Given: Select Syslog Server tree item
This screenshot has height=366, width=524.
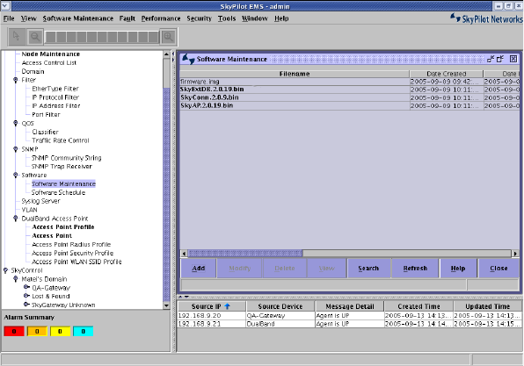Looking at the screenshot, I should tap(40, 201).
